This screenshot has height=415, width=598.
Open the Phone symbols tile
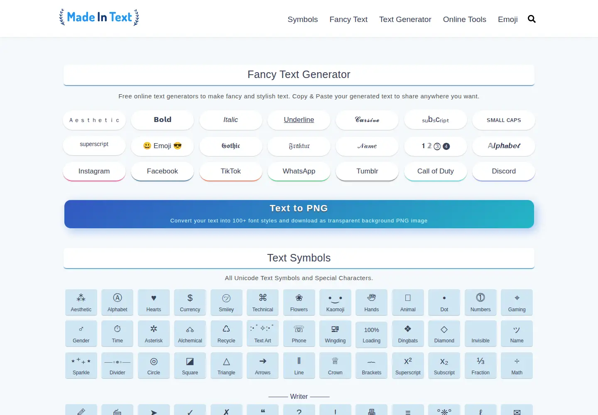click(x=299, y=334)
